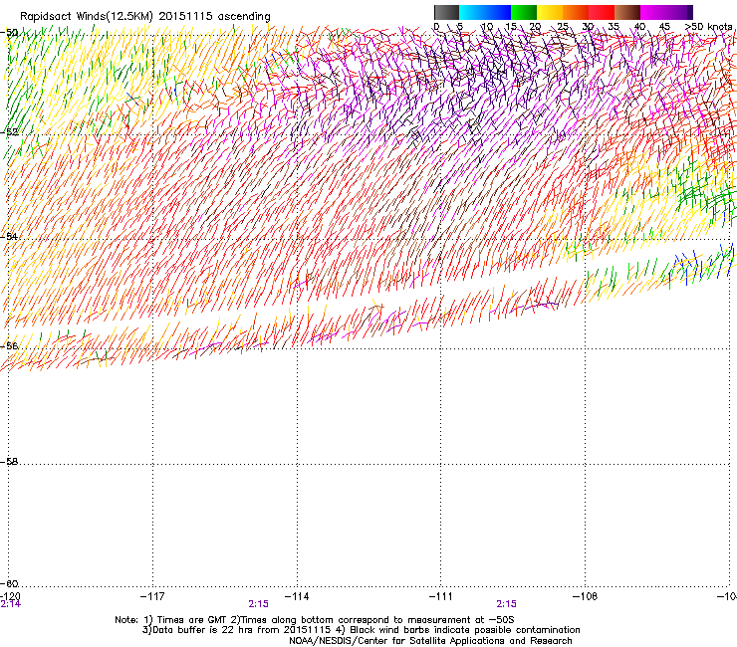Image resolution: width=737 pixels, height=647 pixels.
Task: Click the '-56' latitude axis label
Action: click(9, 345)
